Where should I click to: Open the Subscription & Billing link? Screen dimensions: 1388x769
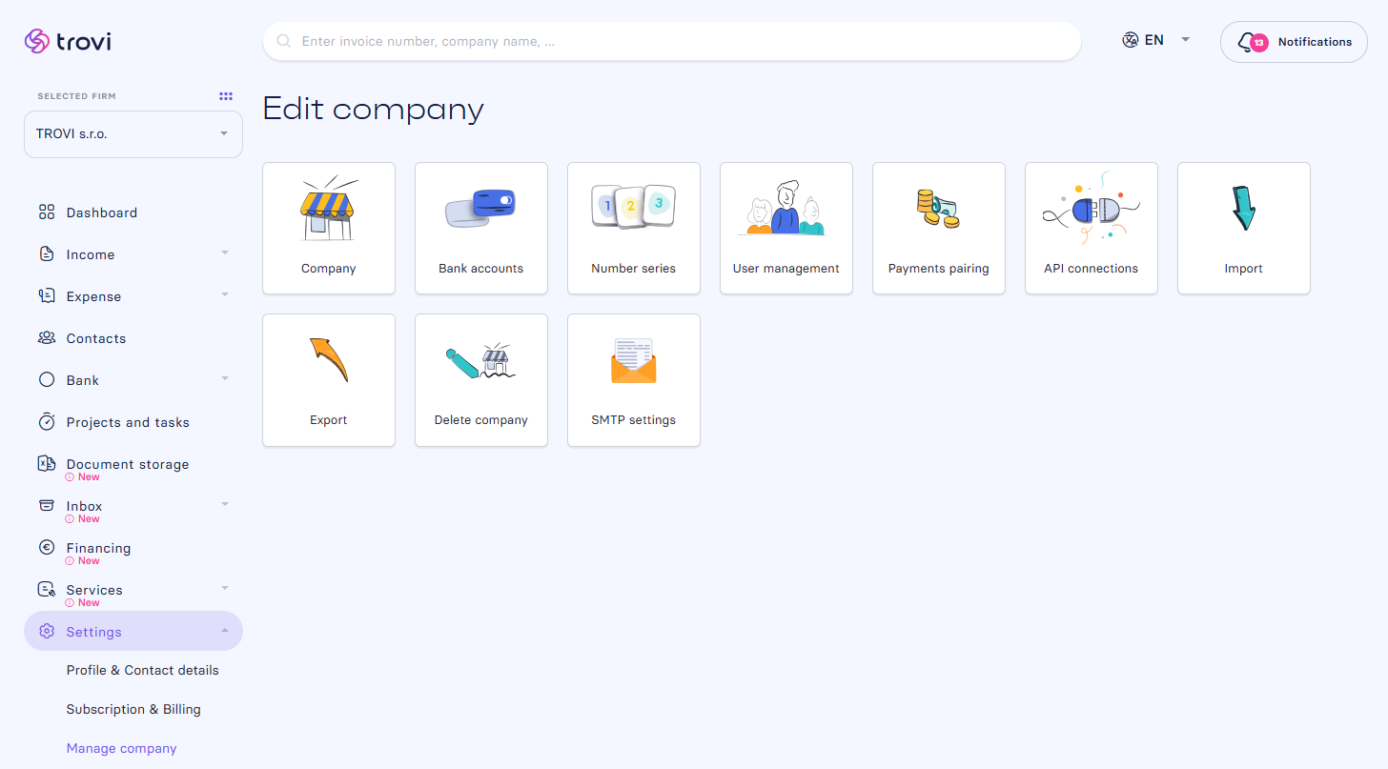133,709
